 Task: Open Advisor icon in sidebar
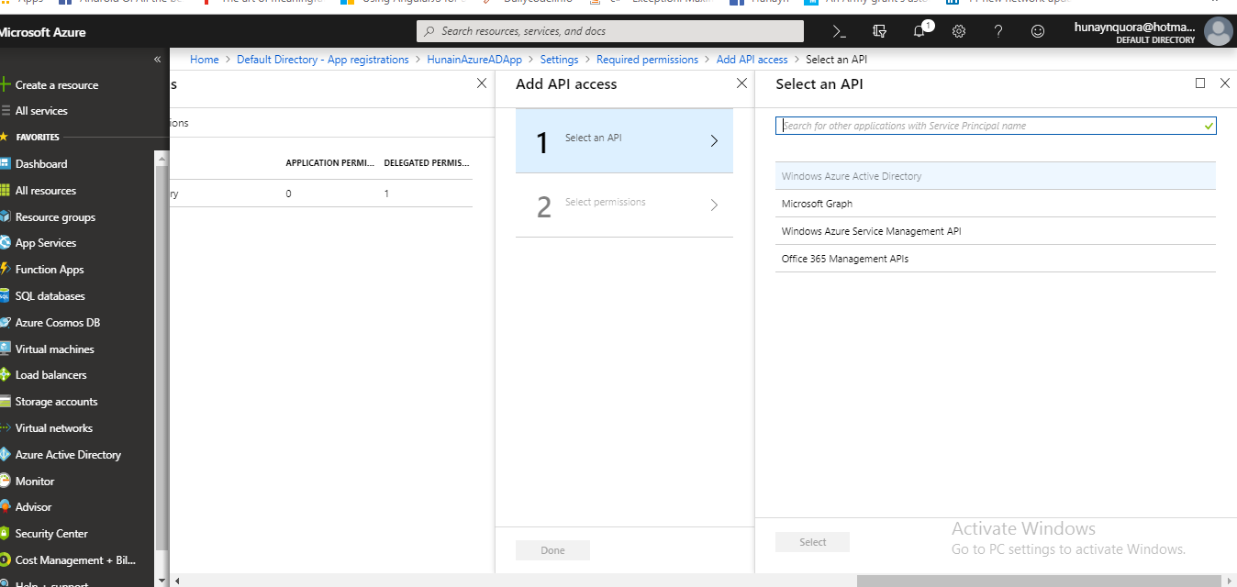click(x=6, y=507)
